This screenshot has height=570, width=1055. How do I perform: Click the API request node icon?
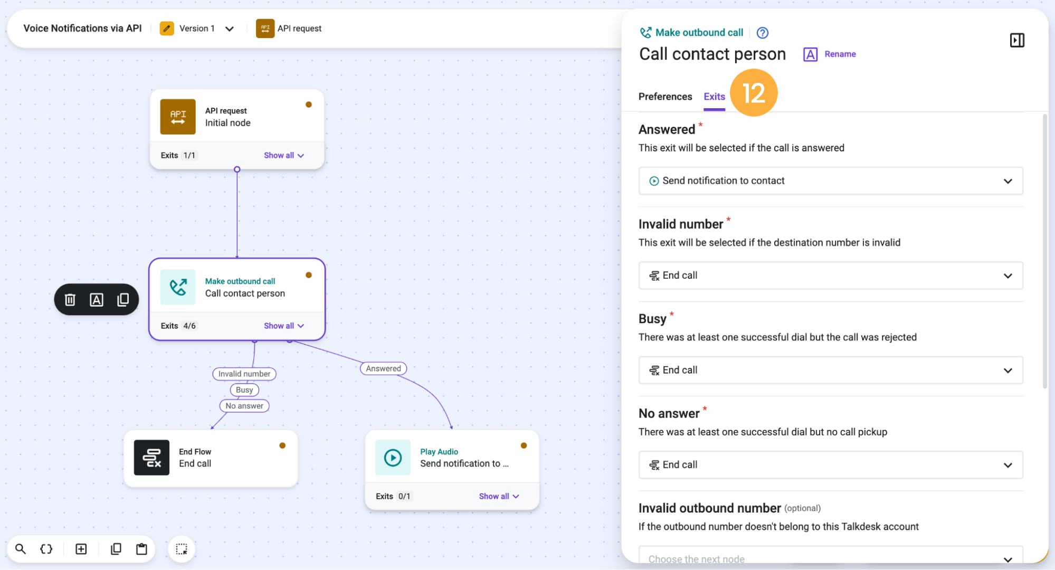click(x=178, y=117)
